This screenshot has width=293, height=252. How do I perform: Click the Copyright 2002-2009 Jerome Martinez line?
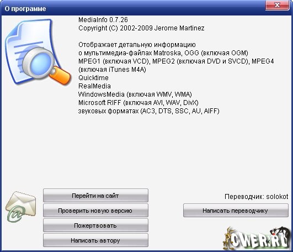coord(141,28)
